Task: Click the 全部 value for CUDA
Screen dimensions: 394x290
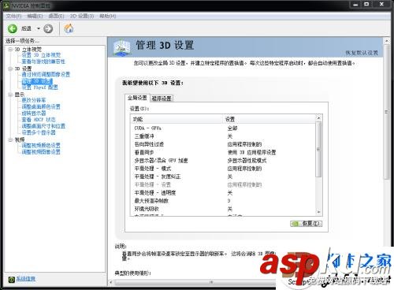Action: 232,128
